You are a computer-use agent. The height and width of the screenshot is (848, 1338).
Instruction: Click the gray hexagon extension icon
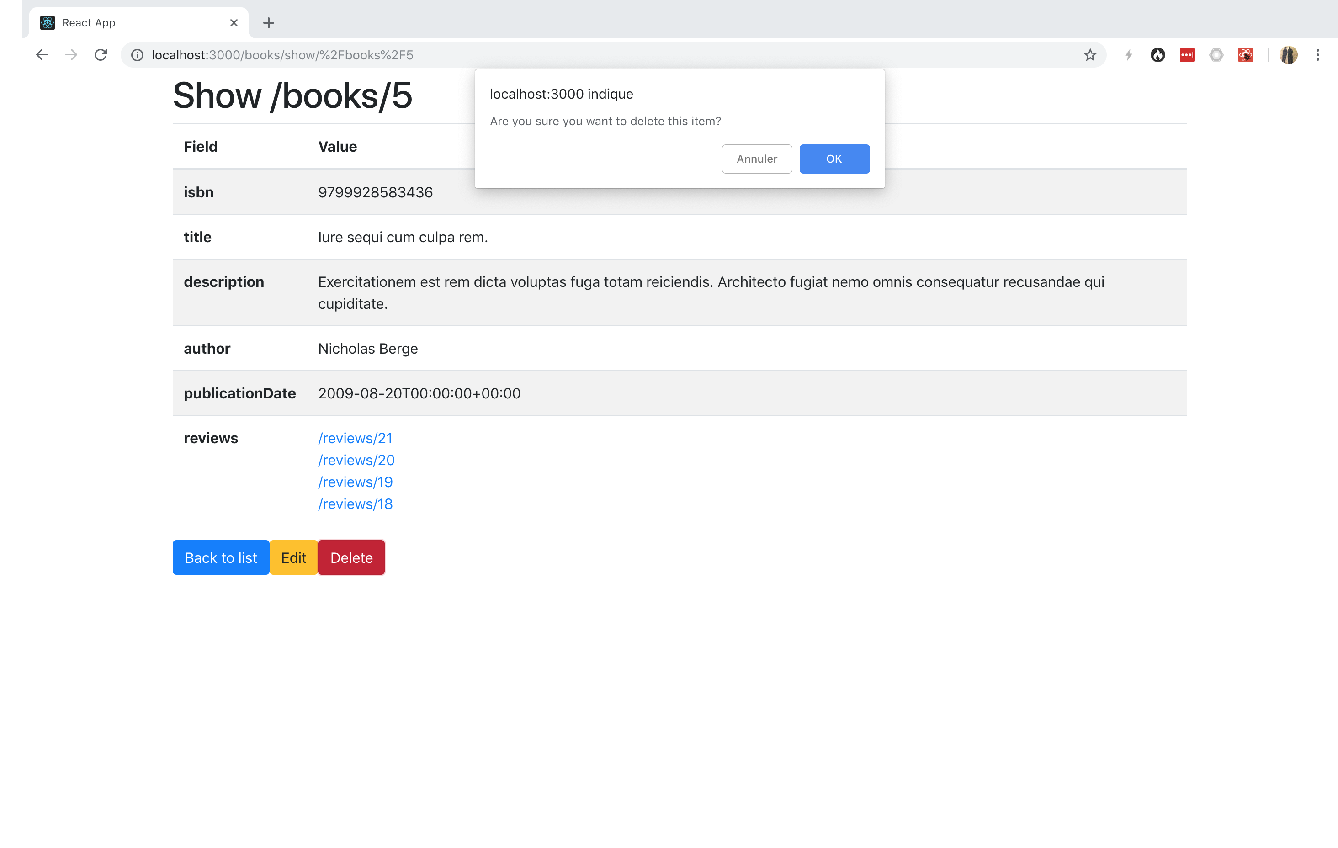(1216, 55)
